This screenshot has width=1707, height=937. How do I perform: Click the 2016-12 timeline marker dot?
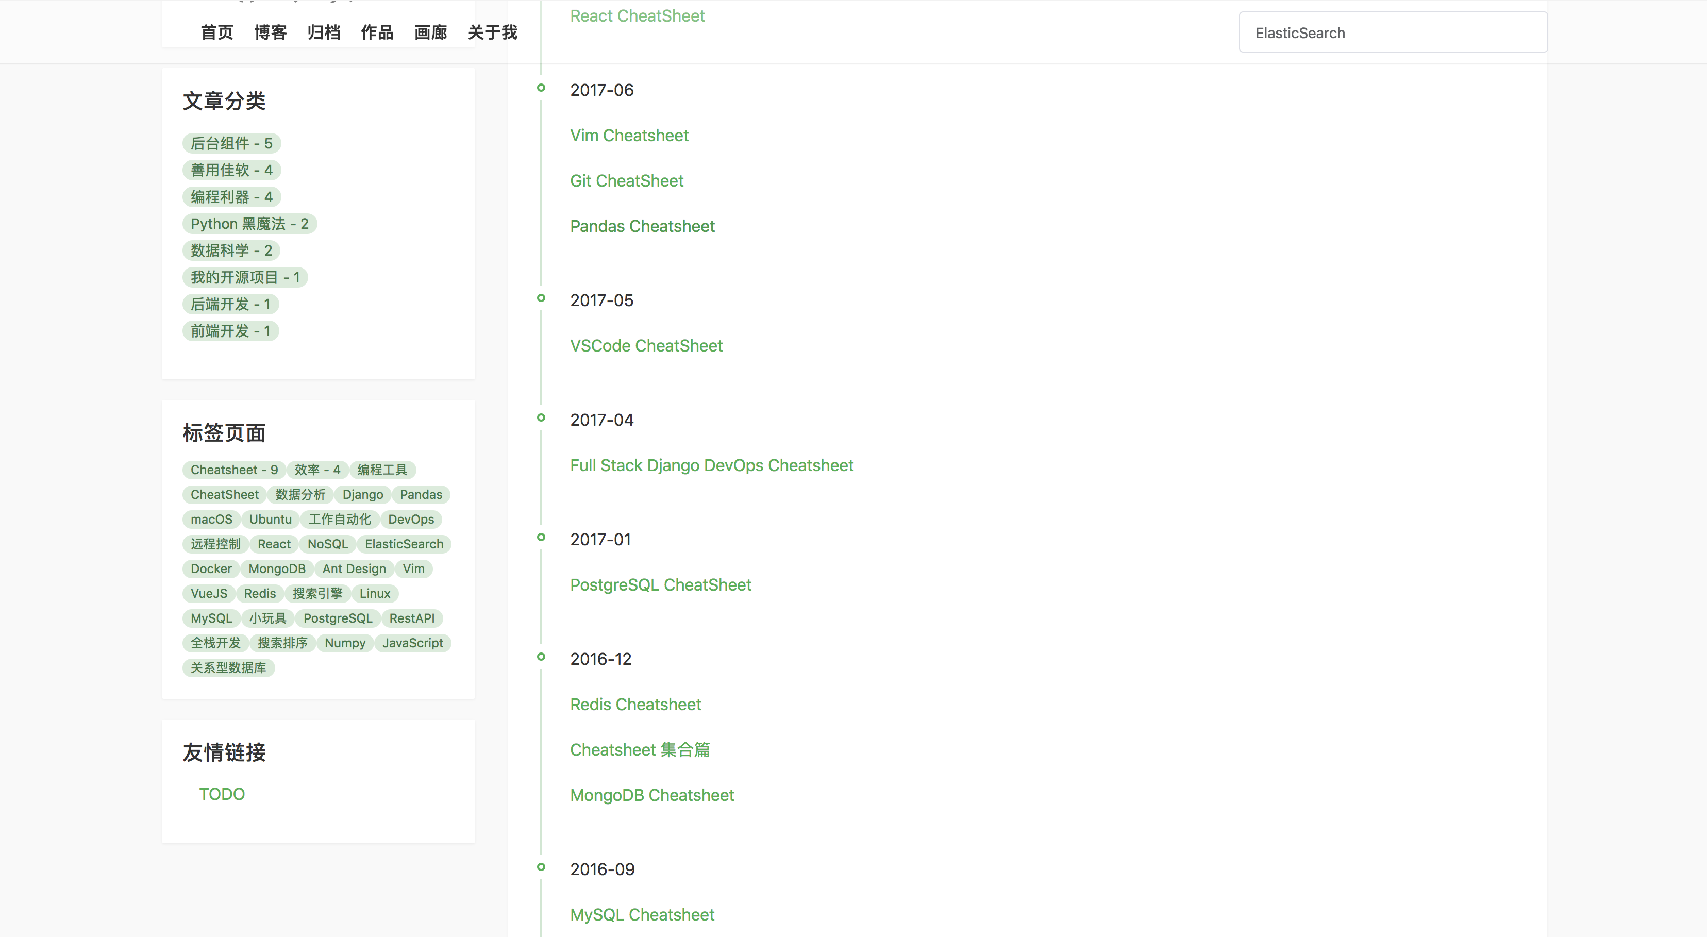[x=542, y=656]
